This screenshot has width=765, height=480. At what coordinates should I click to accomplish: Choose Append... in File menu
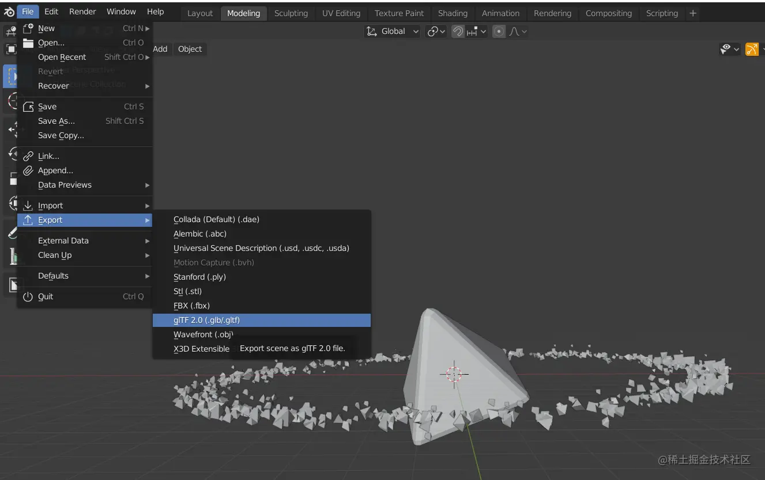pyautogui.click(x=85, y=170)
